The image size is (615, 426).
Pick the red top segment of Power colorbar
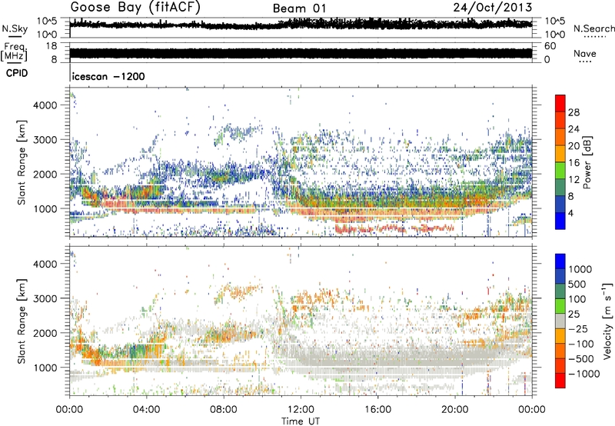(x=560, y=103)
